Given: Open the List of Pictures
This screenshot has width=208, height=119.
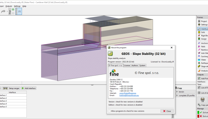Looking at the screenshot, I should pos(203,88).
